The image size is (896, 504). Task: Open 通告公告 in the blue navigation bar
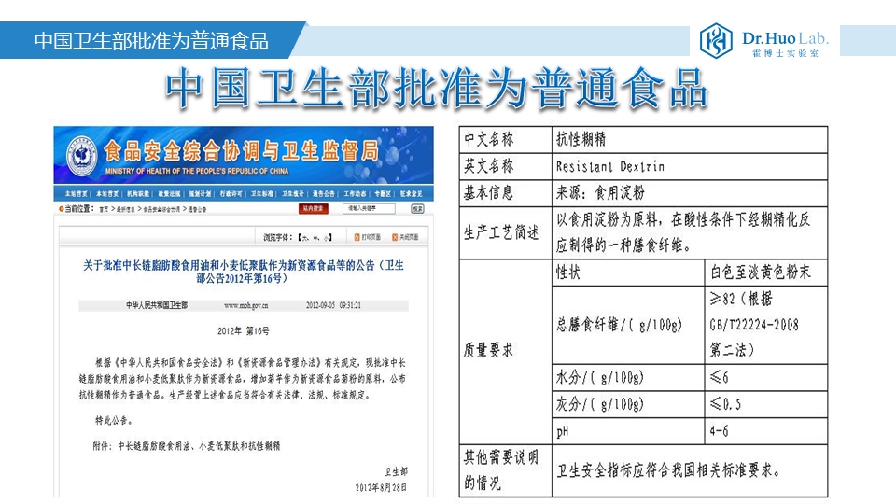point(324,194)
